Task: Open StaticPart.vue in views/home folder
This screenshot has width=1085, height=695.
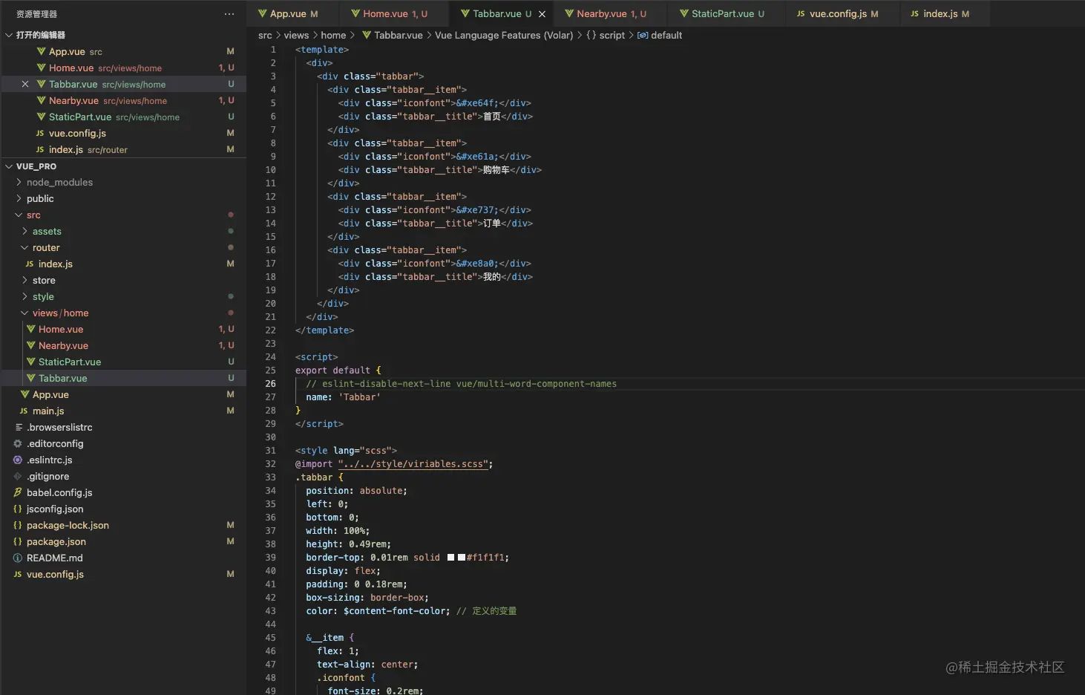Action: [123, 362]
